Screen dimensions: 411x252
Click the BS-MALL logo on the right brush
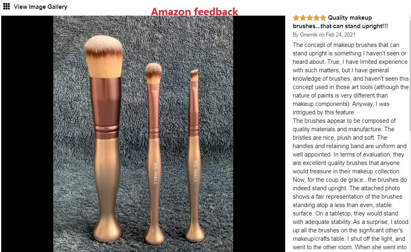[195, 171]
